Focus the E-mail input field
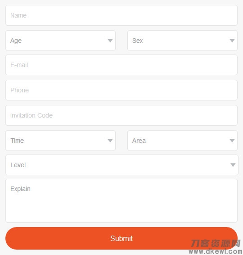Screen dimensions: 243x255 tap(121, 65)
